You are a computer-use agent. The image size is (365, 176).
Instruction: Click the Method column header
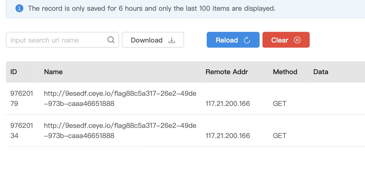(x=285, y=72)
